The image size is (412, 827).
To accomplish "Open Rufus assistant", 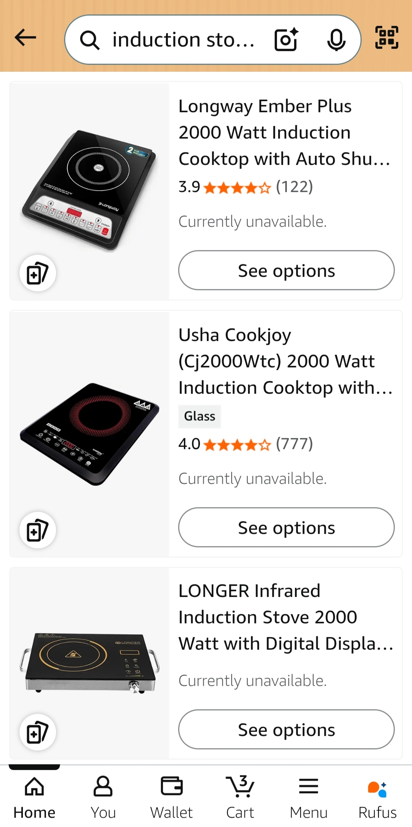I will (x=377, y=797).
